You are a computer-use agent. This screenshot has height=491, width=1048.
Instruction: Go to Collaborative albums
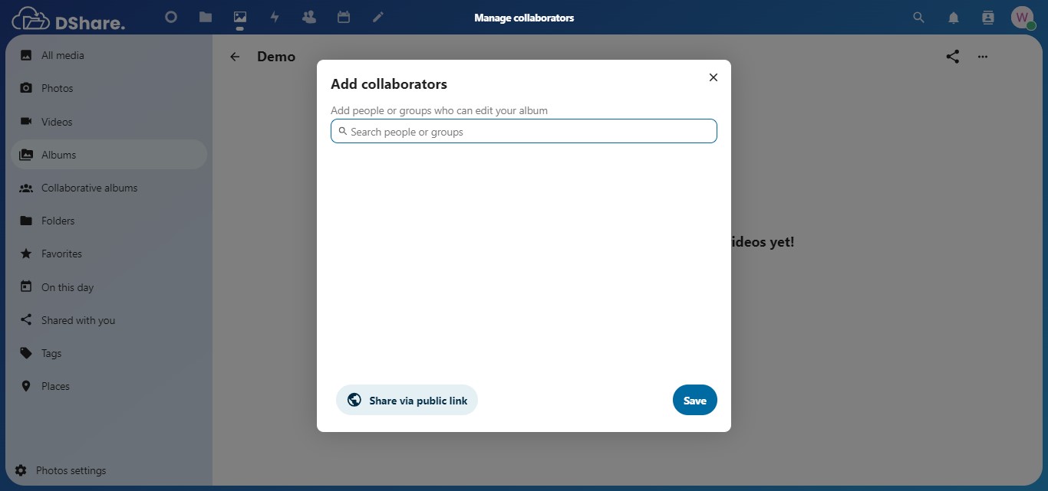[x=89, y=188]
